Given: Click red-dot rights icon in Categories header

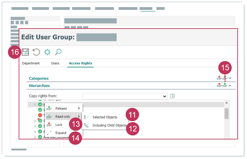Looking at the screenshot, I should click(219, 78).
